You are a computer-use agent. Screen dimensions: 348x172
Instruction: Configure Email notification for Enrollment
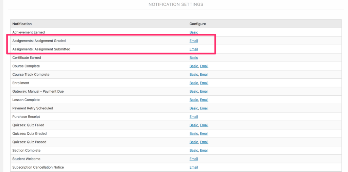[204, 83]
